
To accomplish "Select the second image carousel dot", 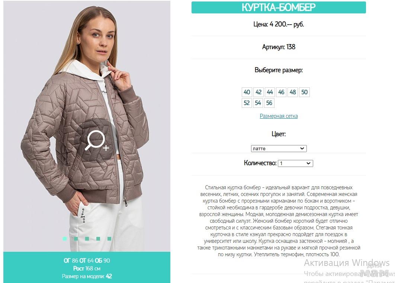I will pos(76,238).
